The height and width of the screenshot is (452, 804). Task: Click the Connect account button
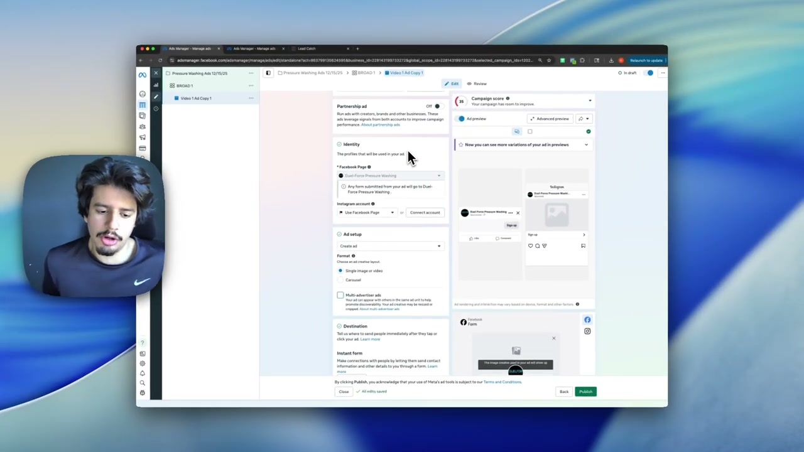click(425, 213)
